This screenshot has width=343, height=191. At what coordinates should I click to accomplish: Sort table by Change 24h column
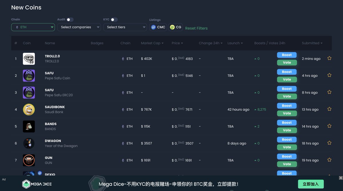(211, 43)
